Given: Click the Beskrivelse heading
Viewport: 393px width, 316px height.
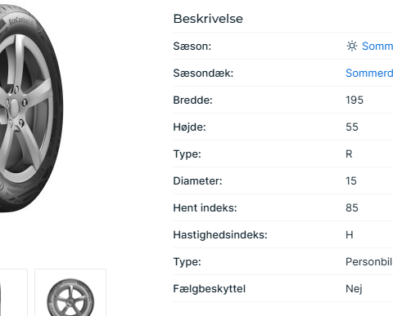Looking at the screenshot, I should 208,19.
